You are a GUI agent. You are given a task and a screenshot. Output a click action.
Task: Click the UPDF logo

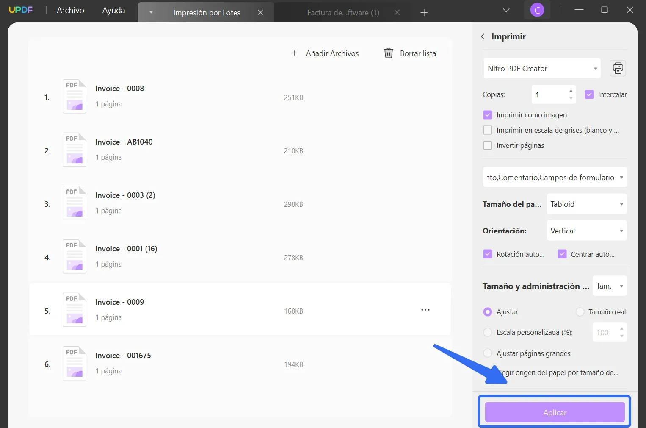pos(21,10)
